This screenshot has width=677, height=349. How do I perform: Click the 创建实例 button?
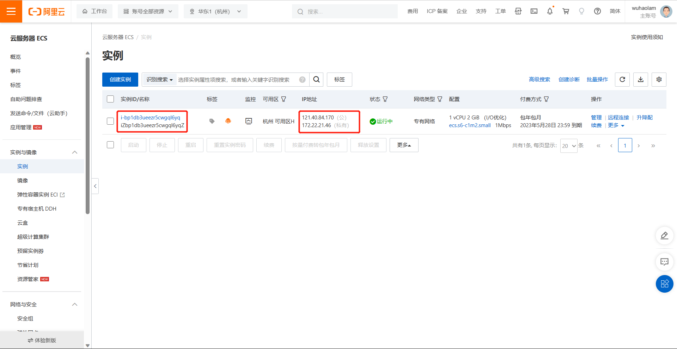coord(120,80)
